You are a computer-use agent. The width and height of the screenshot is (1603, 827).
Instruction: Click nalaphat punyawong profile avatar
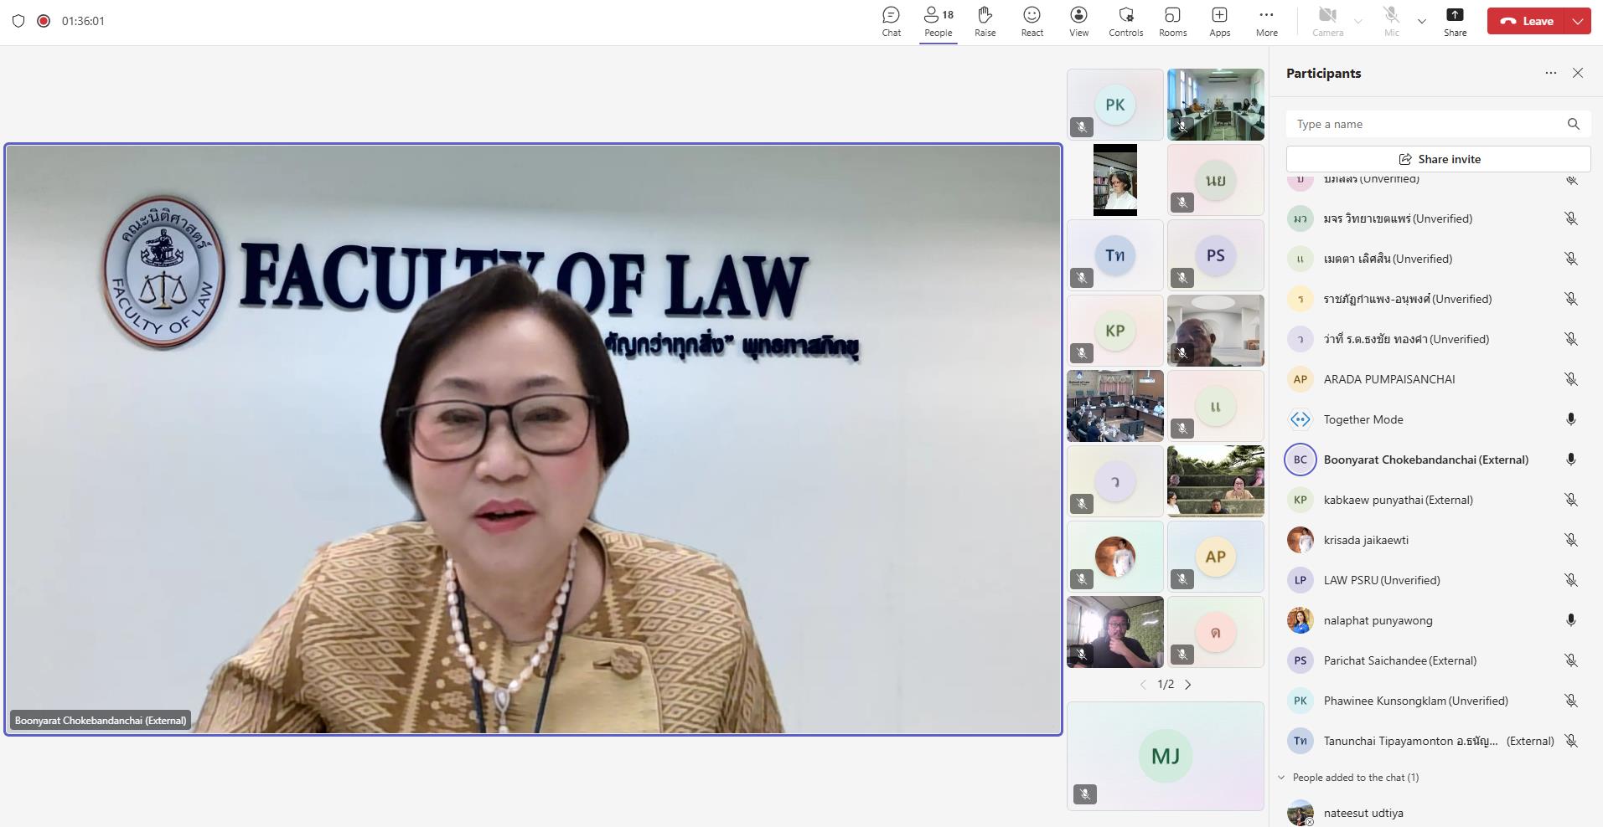click(1300, 620)
